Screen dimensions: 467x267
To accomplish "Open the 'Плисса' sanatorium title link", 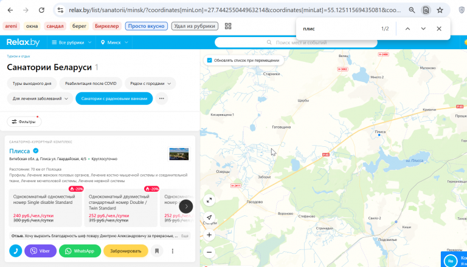I will [19, 151].
